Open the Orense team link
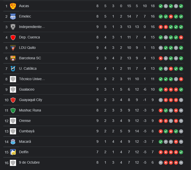The image size is (191, 170). [x=25, y=121]
